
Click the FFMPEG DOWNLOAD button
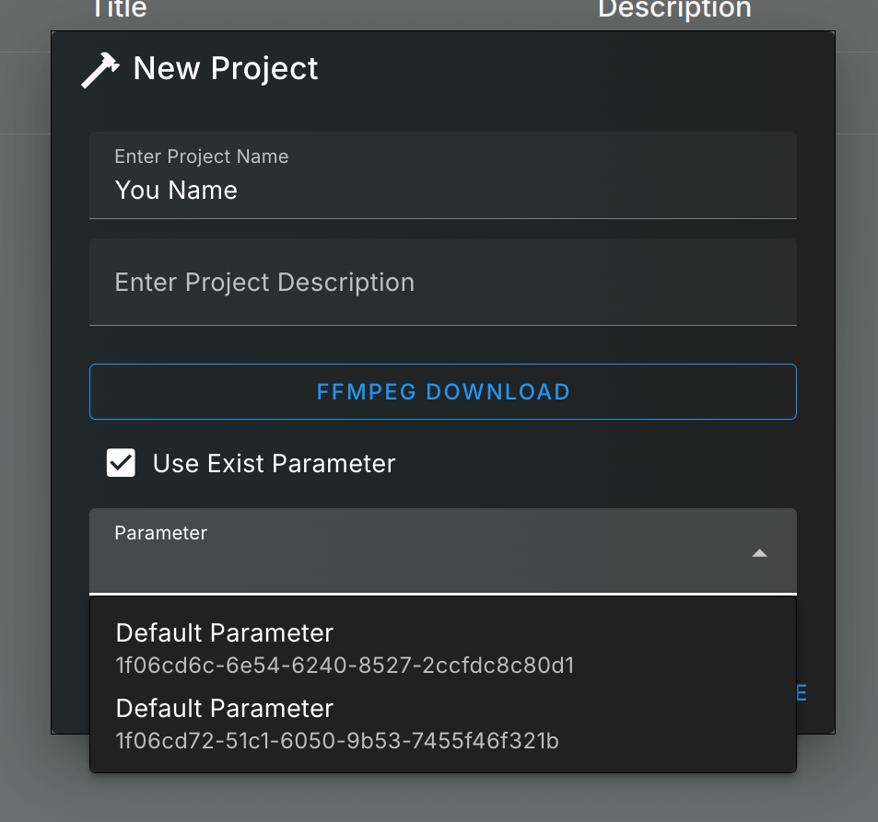click(443, 392)
